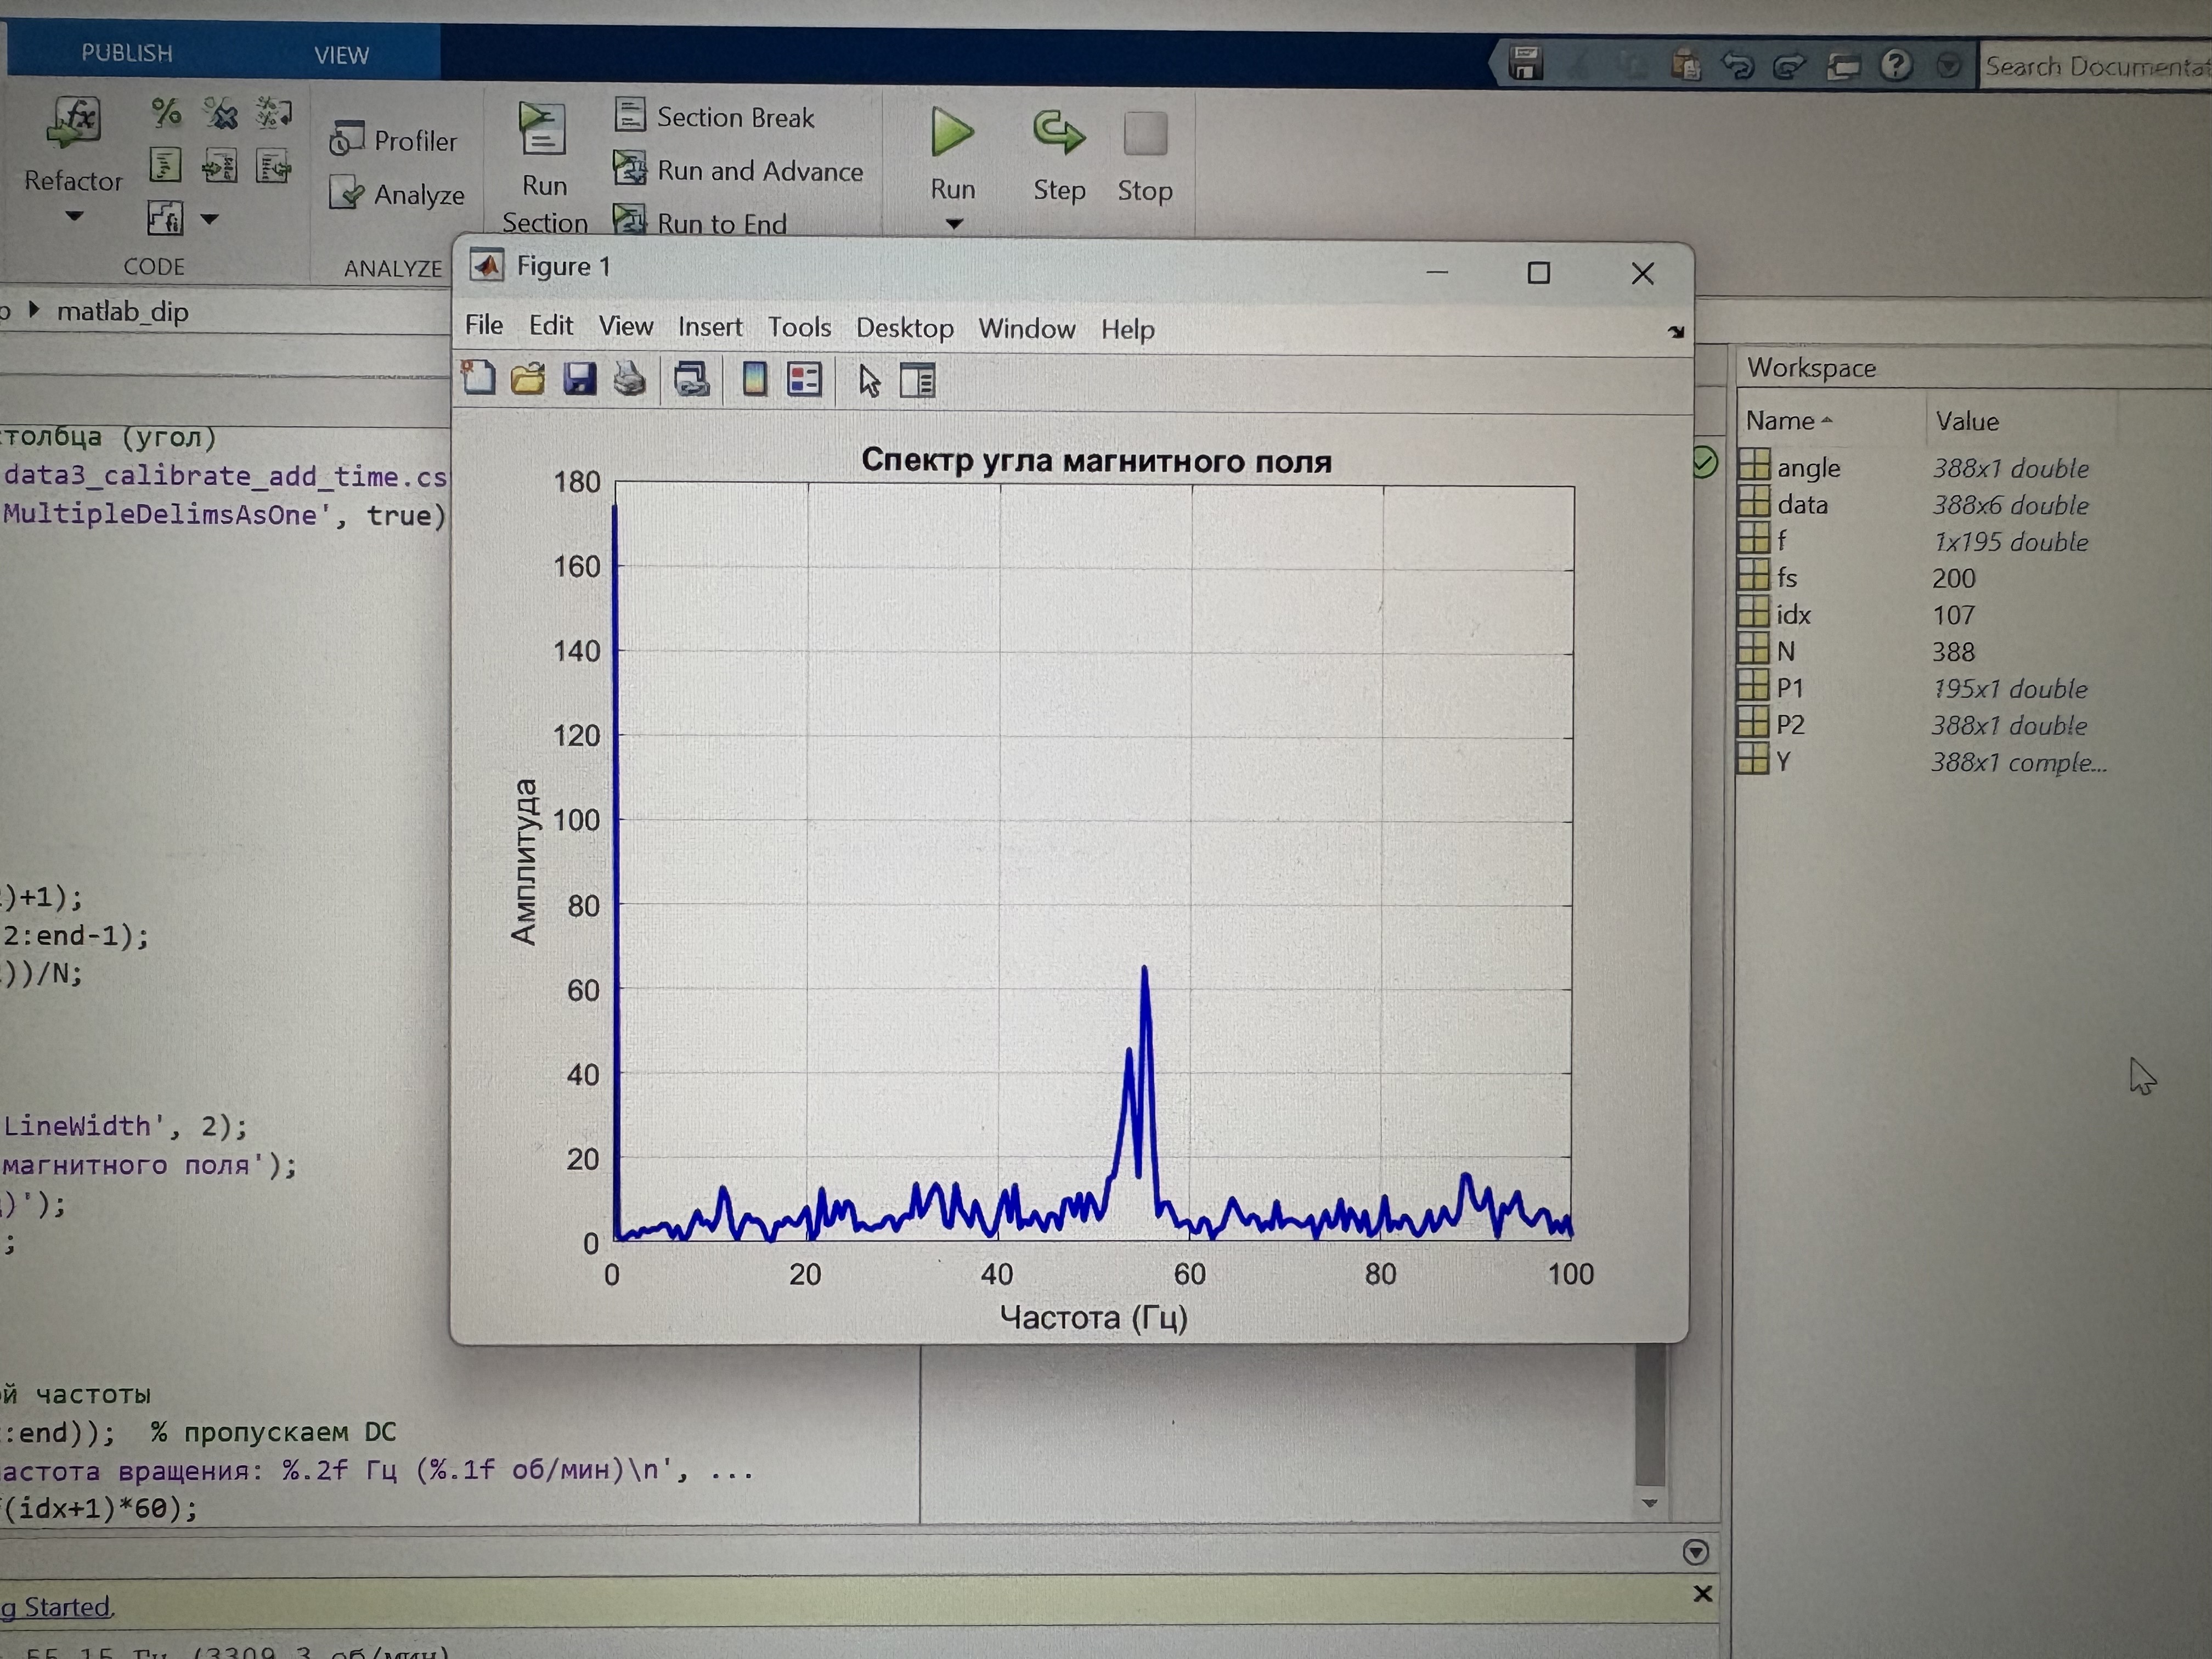Print the figure with printer icon
Screen dimensions: 2212x1659
[x=630, y=380]
